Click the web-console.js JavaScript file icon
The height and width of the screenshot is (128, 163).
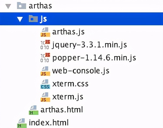[x=45, y=71]
